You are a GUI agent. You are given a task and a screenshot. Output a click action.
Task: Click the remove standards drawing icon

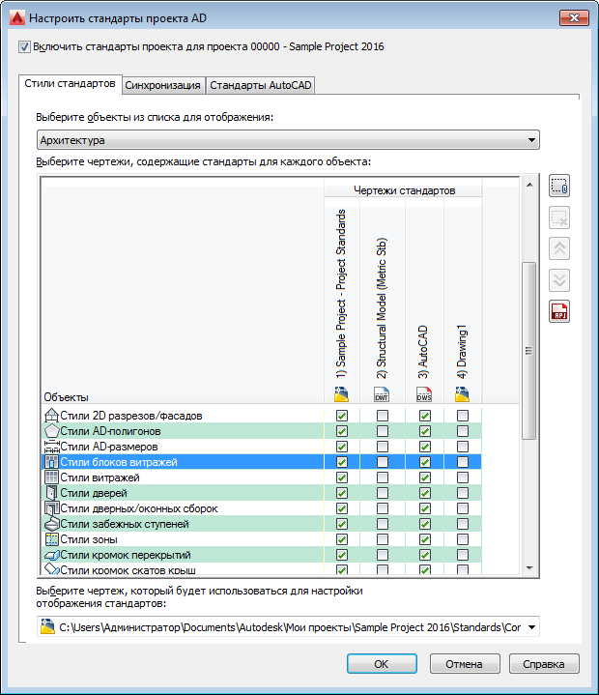[559, 217]
